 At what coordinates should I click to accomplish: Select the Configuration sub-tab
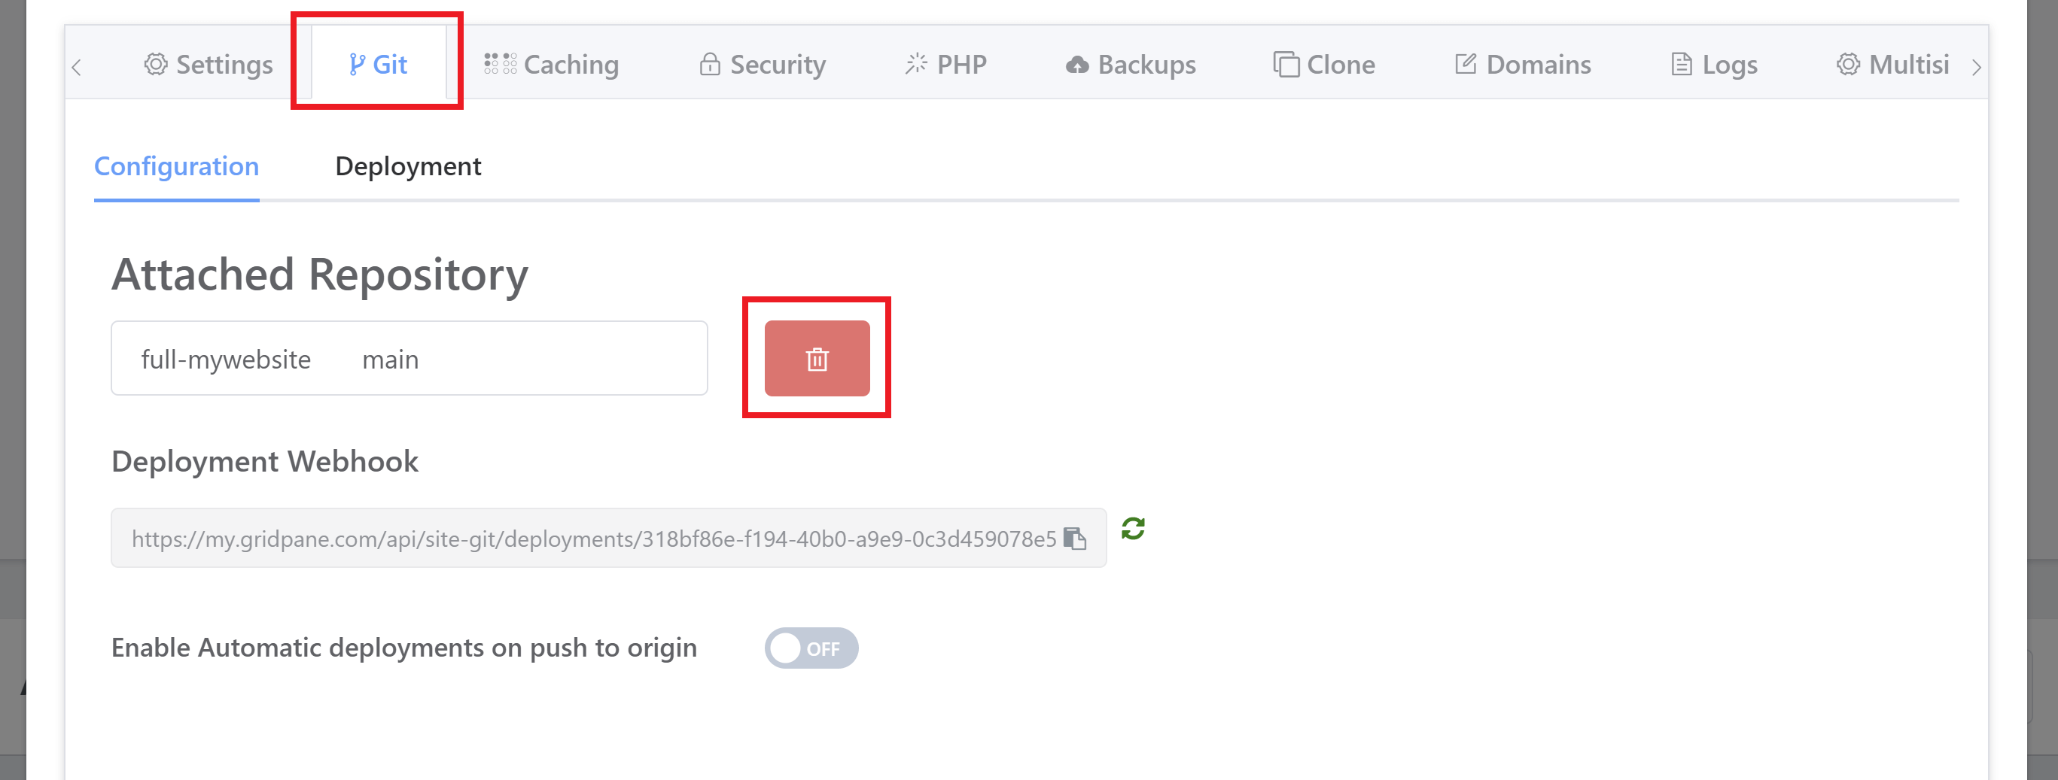[177, 166]
